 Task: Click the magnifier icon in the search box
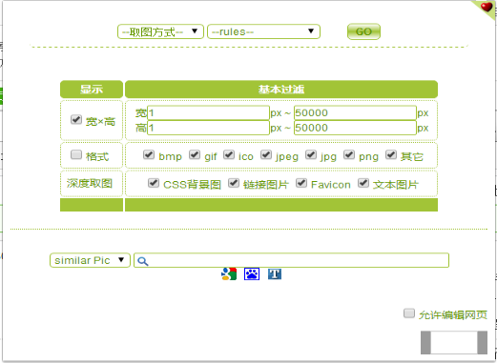tap(143, 261)
